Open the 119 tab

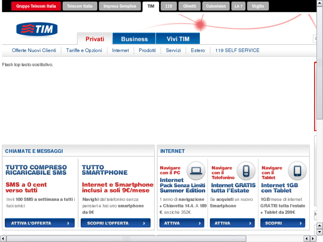point(168,6)
